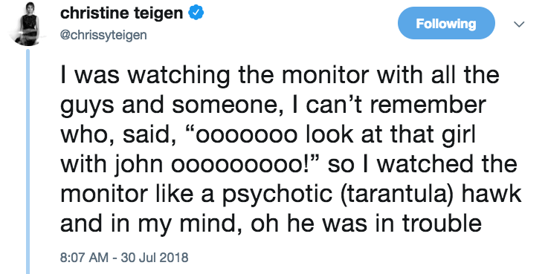Click the blue verified badge beside christine teigen

[x=196, y=13]
